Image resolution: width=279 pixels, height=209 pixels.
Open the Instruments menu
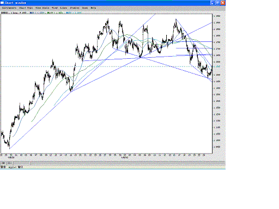[x=9, y=8]
